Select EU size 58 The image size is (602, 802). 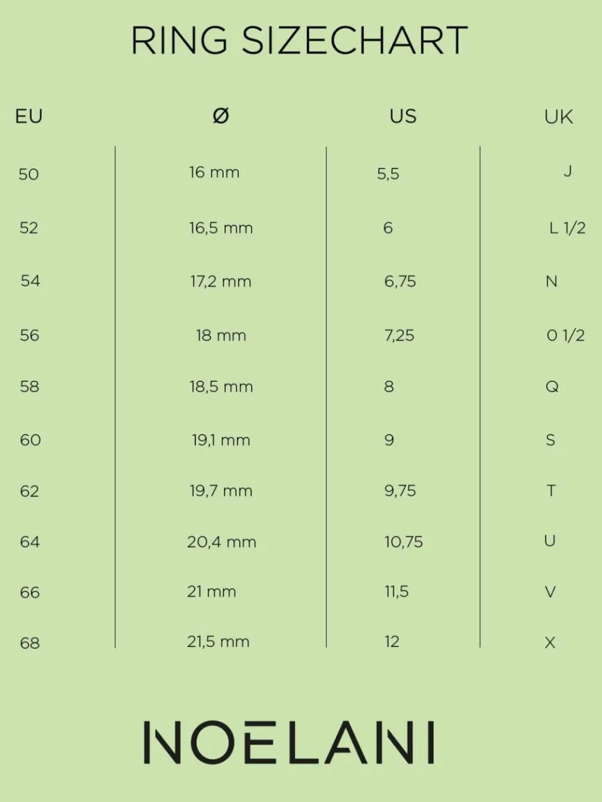point(30,386)
